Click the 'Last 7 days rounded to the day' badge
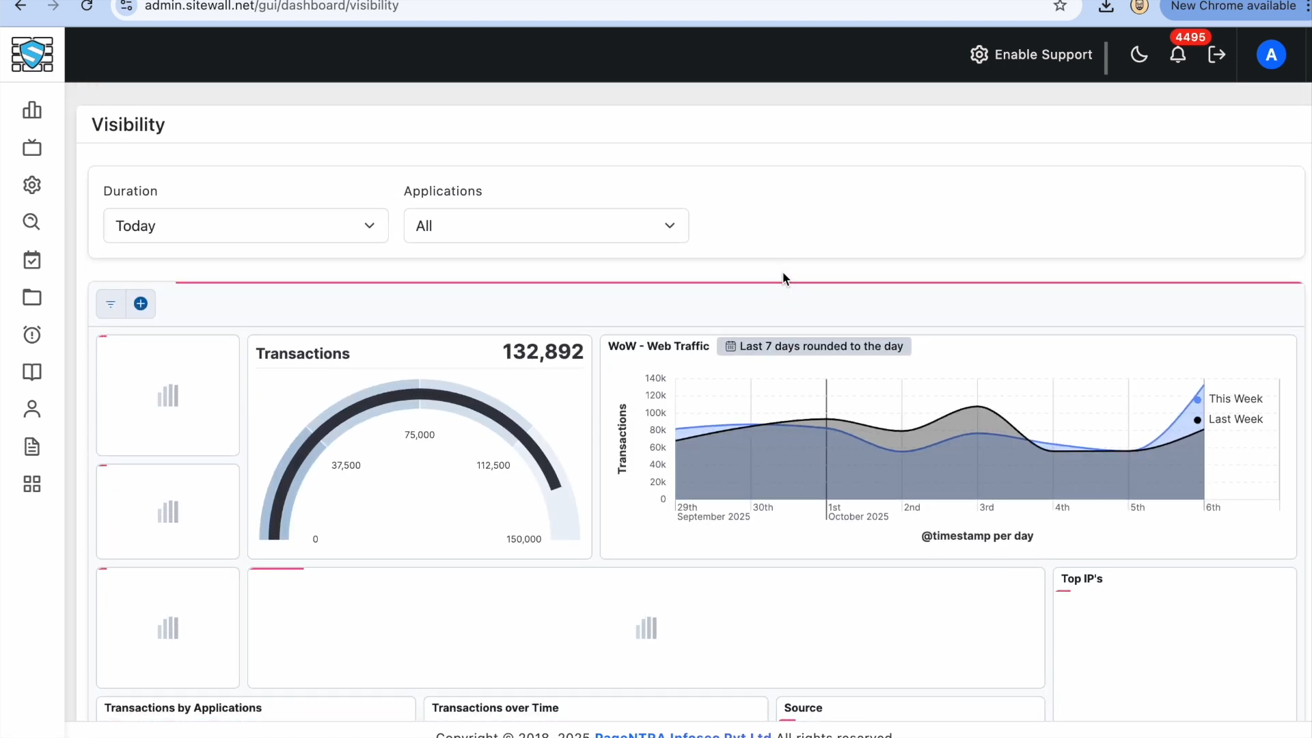This screenshot has height=738, width=1312. pyautogui.click(x=814, y=346)
